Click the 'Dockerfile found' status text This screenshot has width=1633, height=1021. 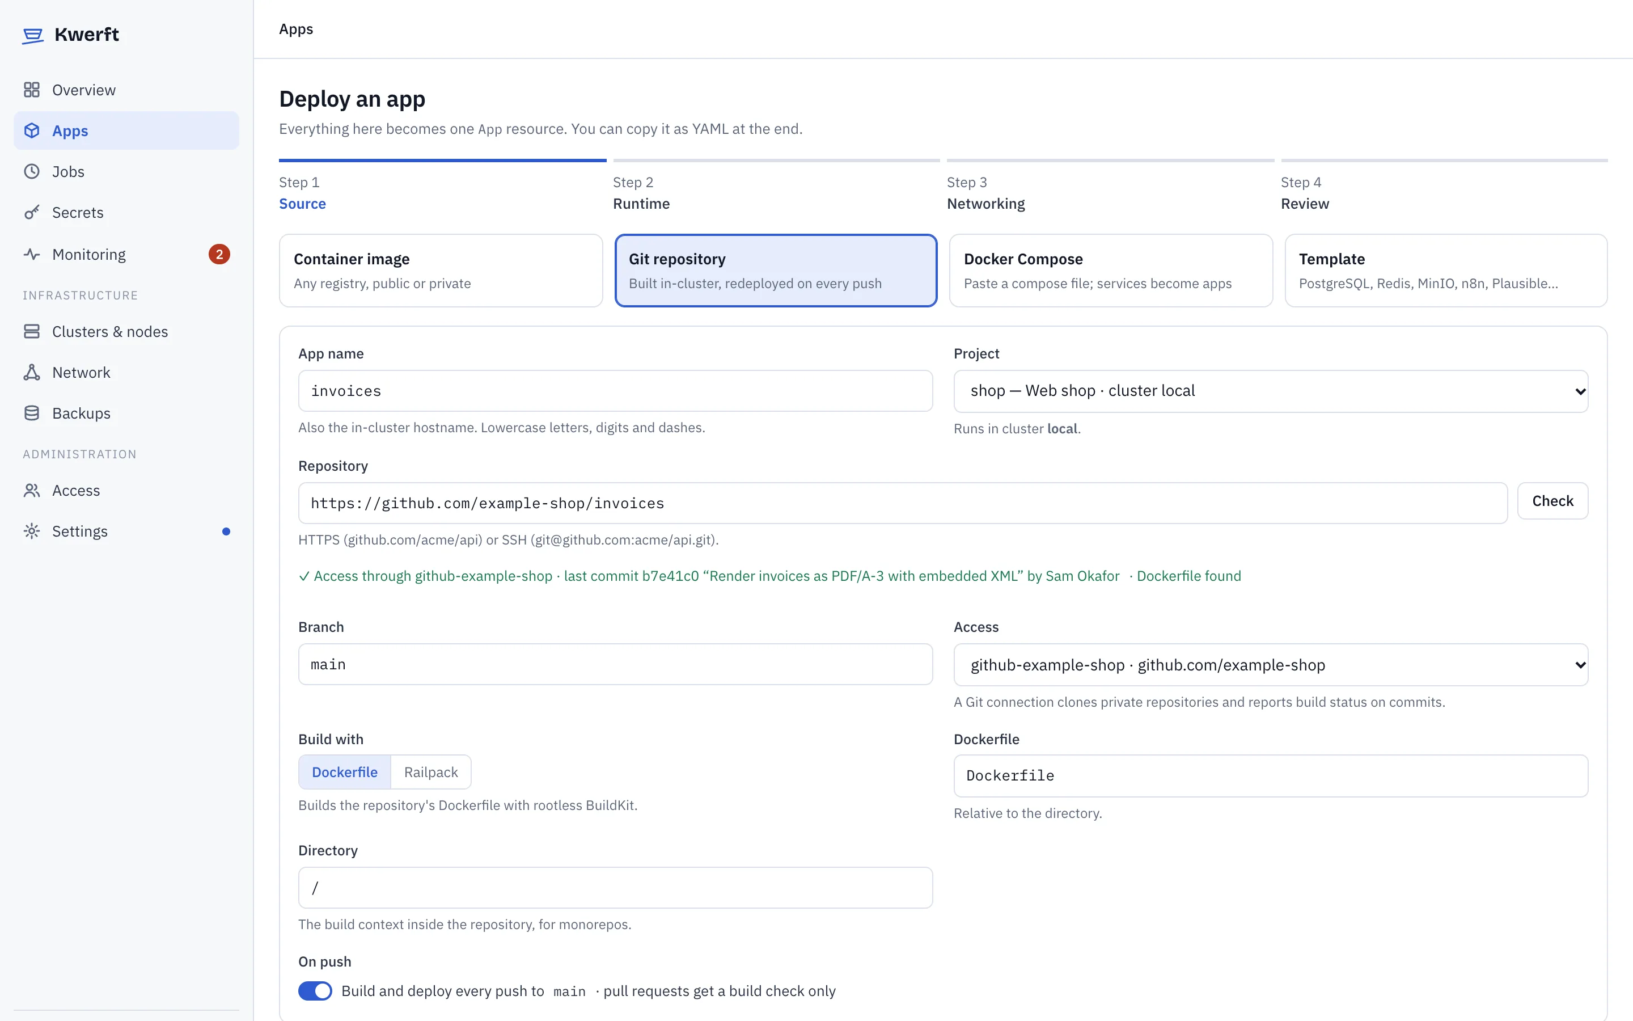click(x=1189, y=576)
